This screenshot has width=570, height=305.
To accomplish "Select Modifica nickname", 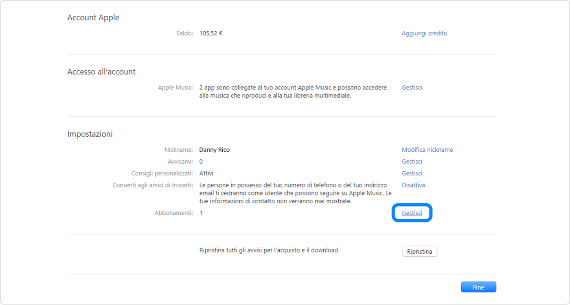I will click(x=427, y=149).
